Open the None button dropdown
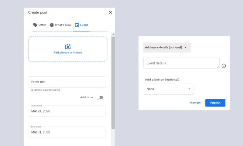Screen dimensions: 243x146 [x=169, y=89]
